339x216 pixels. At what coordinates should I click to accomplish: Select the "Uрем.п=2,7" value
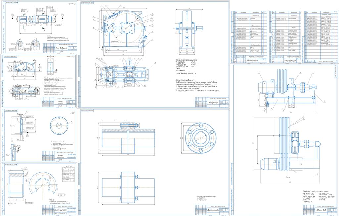tap(308, 202)
